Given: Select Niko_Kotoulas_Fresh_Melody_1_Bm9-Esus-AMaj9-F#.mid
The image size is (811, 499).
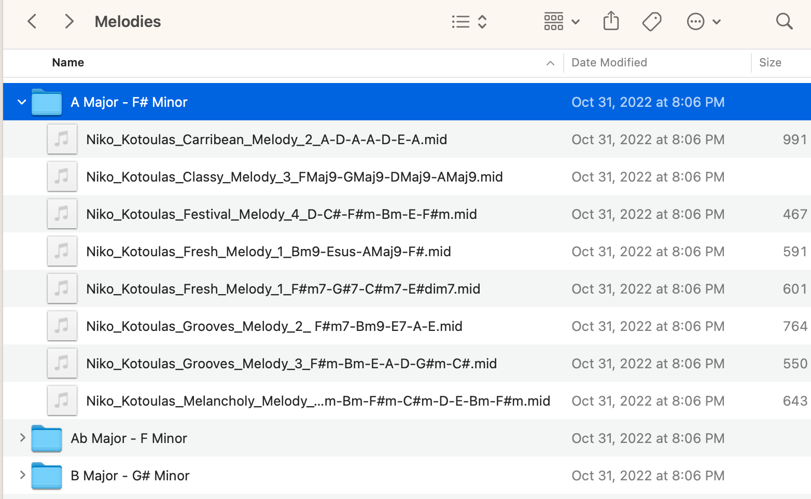Looking at the screenshot, I should (x=269, y=252).
